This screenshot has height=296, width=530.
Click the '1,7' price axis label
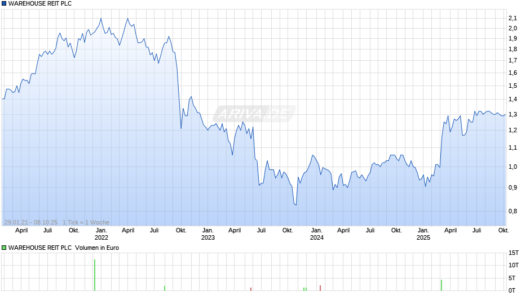(513, 61)
